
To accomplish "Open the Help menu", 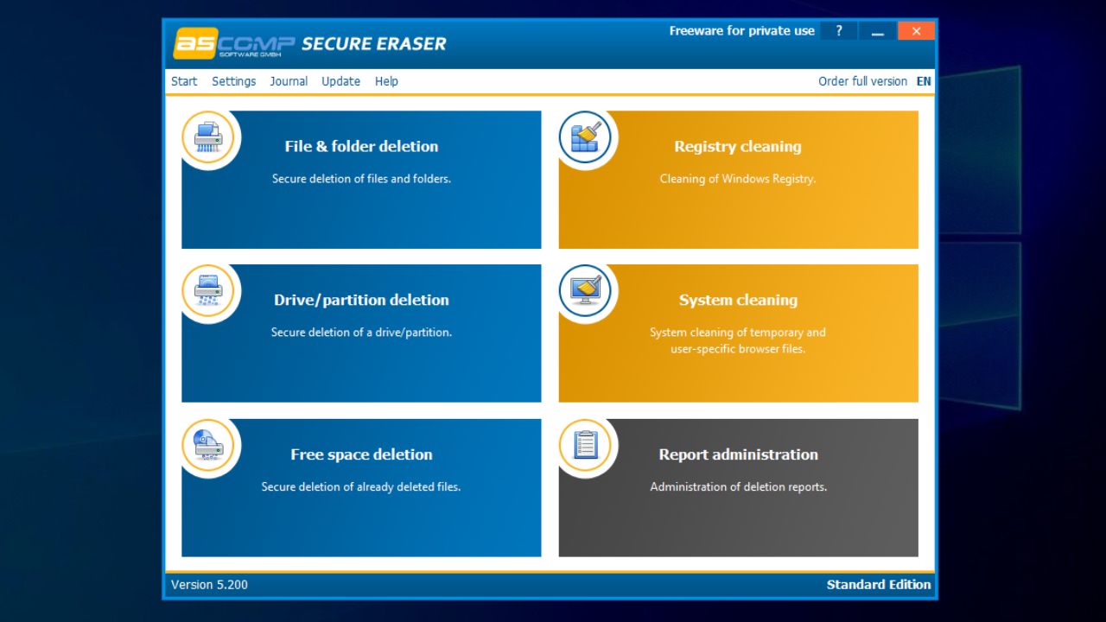I will pos(386,81).
